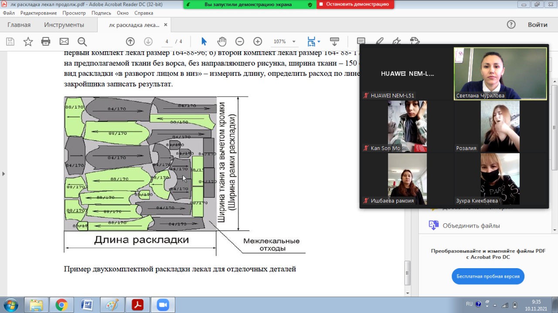Viewport: 558px width, 313px height.
Task: Go to the previous page with the up arrow
Action: tap(130, 42)
